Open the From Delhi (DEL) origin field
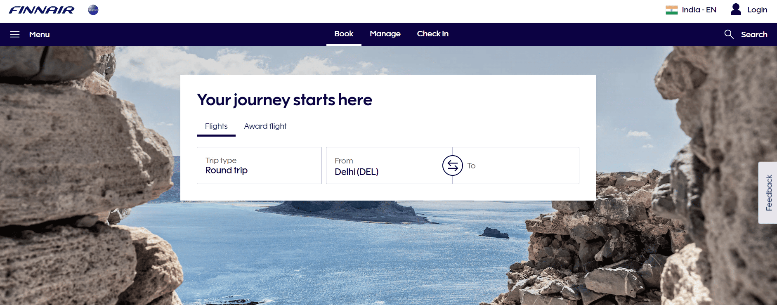This screenshot has width=777, height=305. 389,166
